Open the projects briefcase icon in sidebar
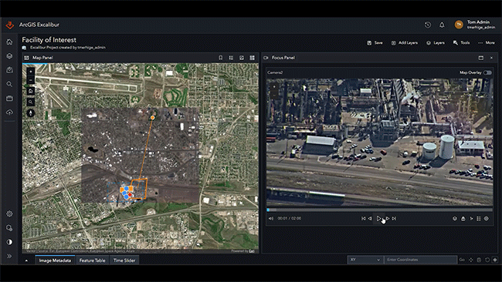The width and height of the screenshot is (502, 282). tap(9, 98)
